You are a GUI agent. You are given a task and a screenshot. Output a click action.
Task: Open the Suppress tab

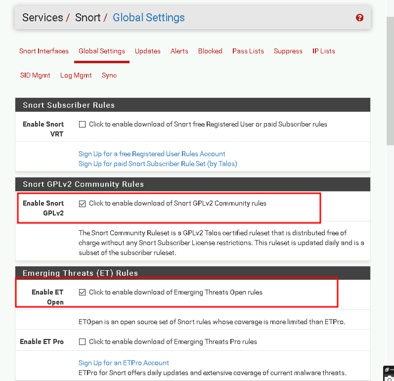click(x=288, y=51)
